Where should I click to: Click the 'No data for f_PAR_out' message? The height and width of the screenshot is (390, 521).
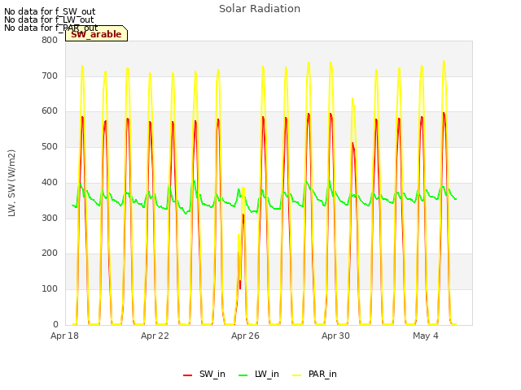[x=50, y=28]
